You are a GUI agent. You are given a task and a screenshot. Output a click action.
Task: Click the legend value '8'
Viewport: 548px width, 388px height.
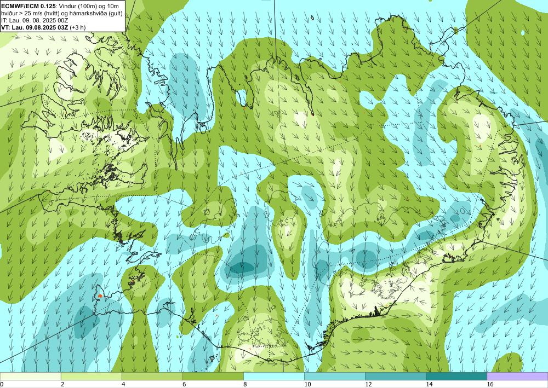coord(245,384)
